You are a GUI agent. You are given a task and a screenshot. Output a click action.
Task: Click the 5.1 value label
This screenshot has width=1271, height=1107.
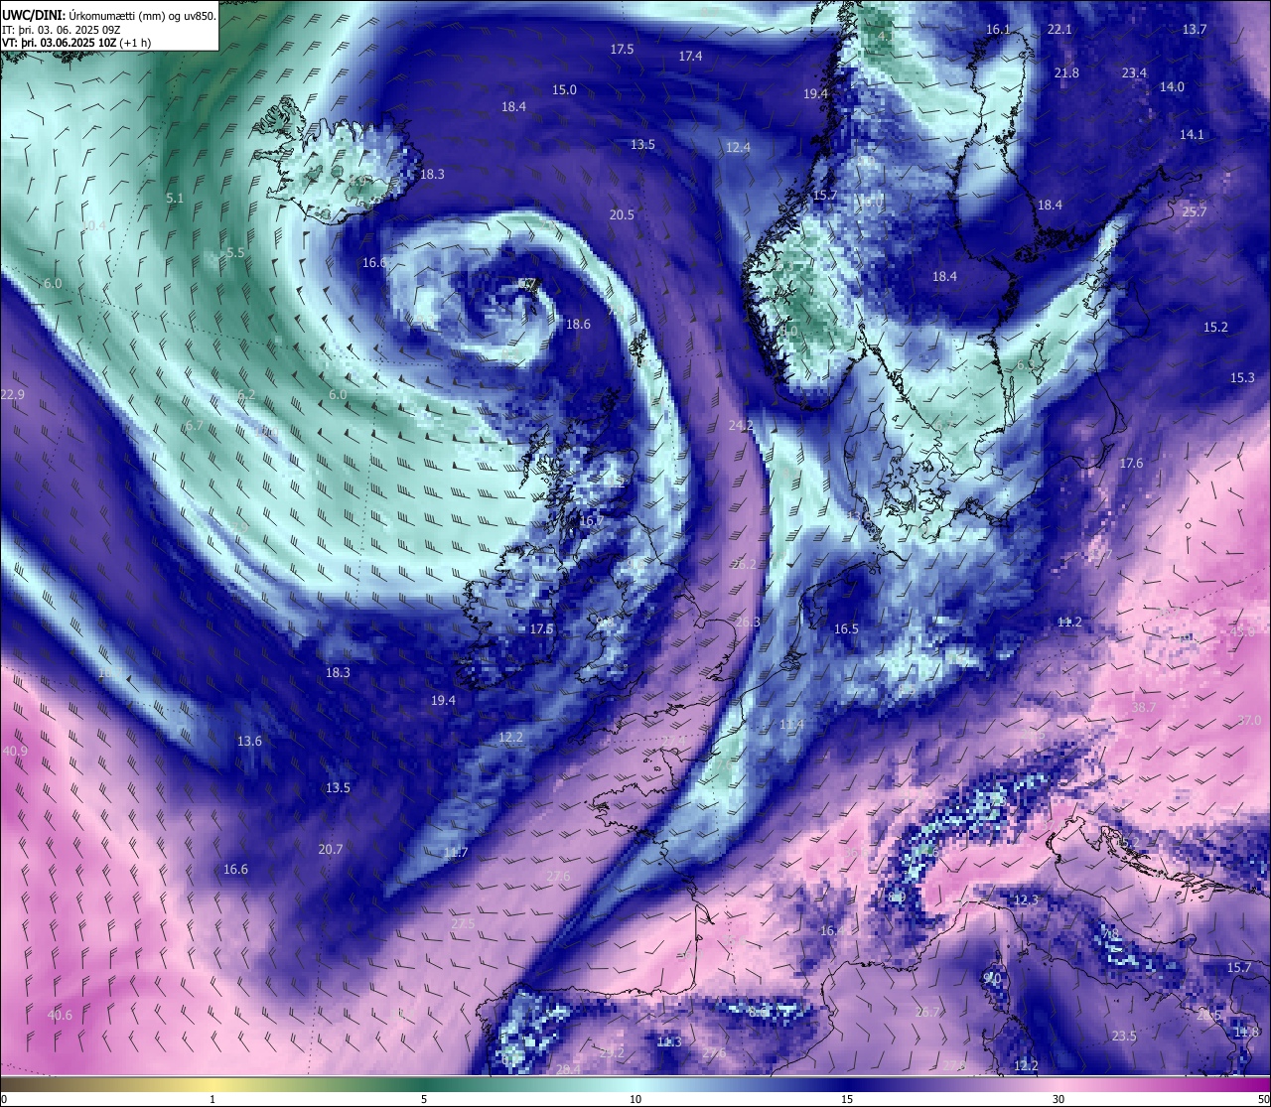pyautogui.click(x=175, y=198)
